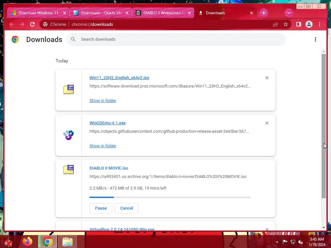Select the chrome://downloads Downloads tab

(225, 13)
